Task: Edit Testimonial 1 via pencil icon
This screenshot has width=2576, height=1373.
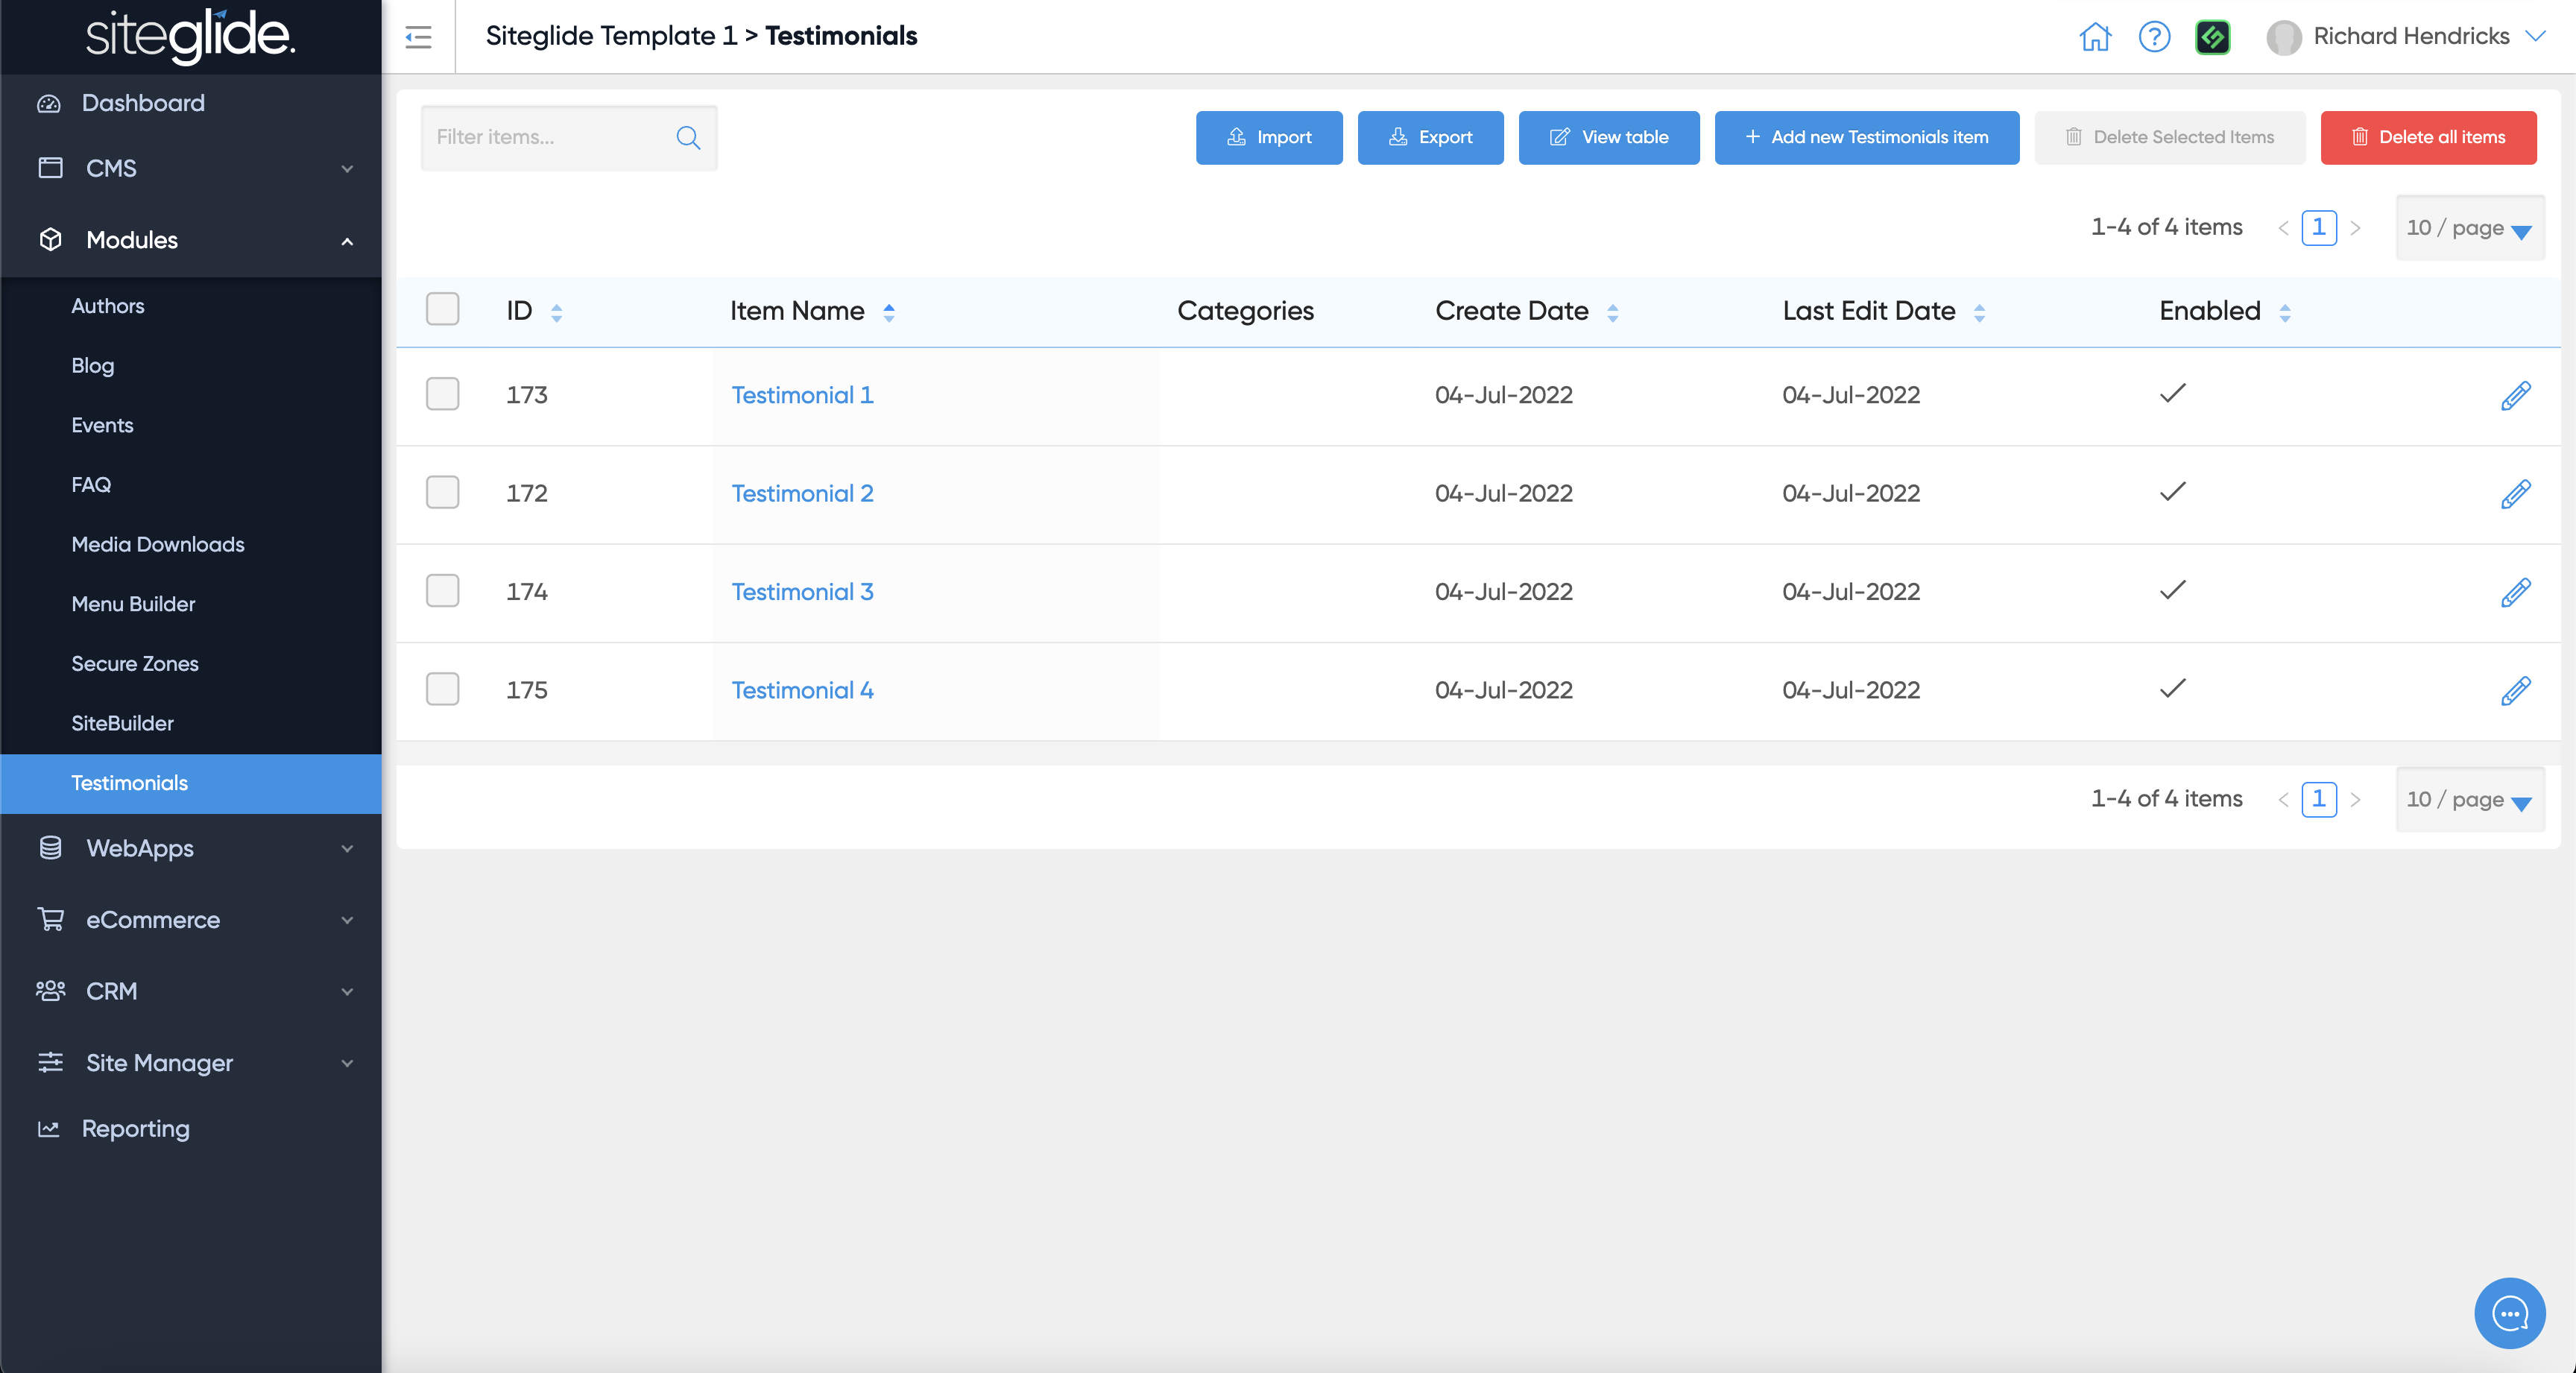Action: coord(2515,395)
